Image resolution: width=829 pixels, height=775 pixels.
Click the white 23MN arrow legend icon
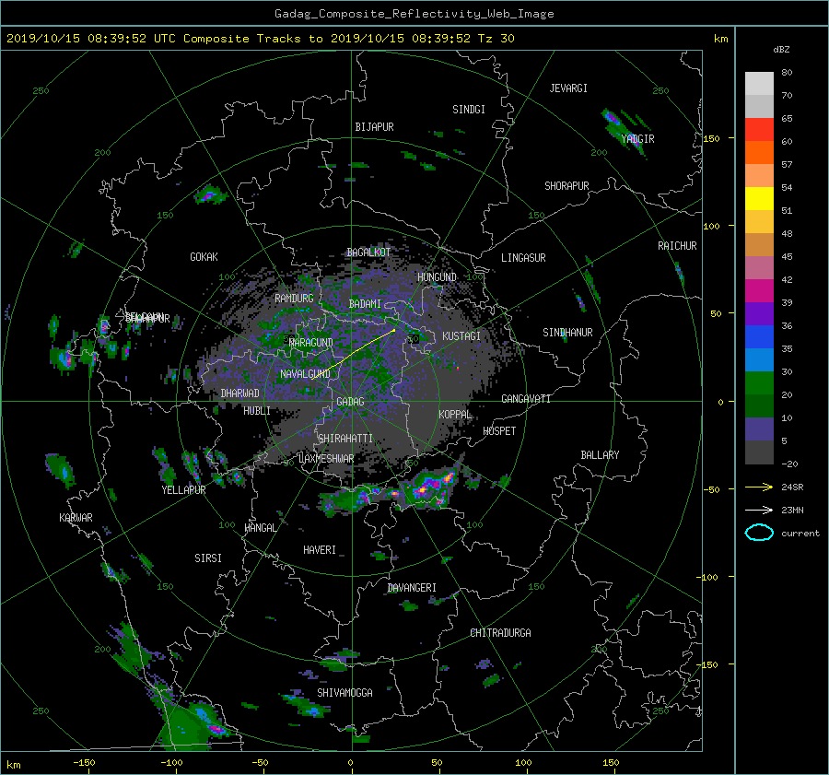pos(759,510)
